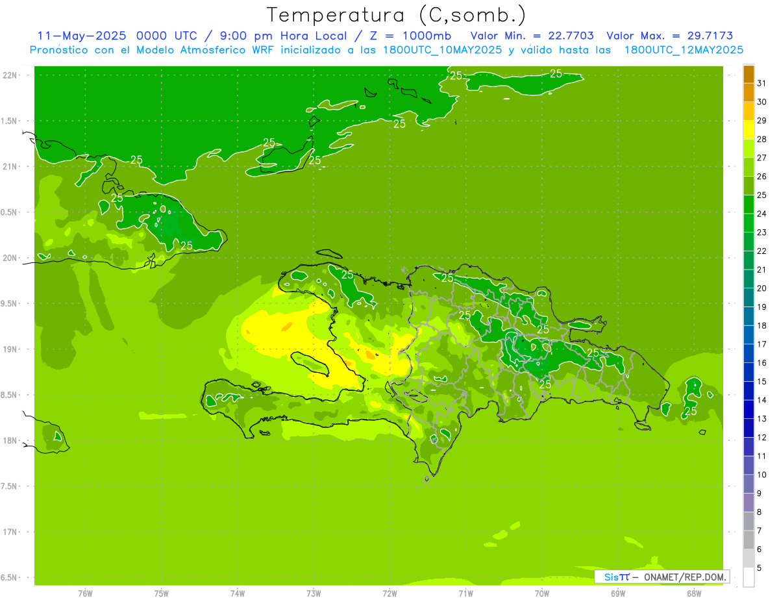Click the title "Temperatura (C,somb.)"
779x602 pixels.
point(397,15)
